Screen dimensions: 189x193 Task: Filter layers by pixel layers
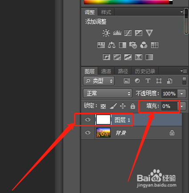click(x=127, y=81)
